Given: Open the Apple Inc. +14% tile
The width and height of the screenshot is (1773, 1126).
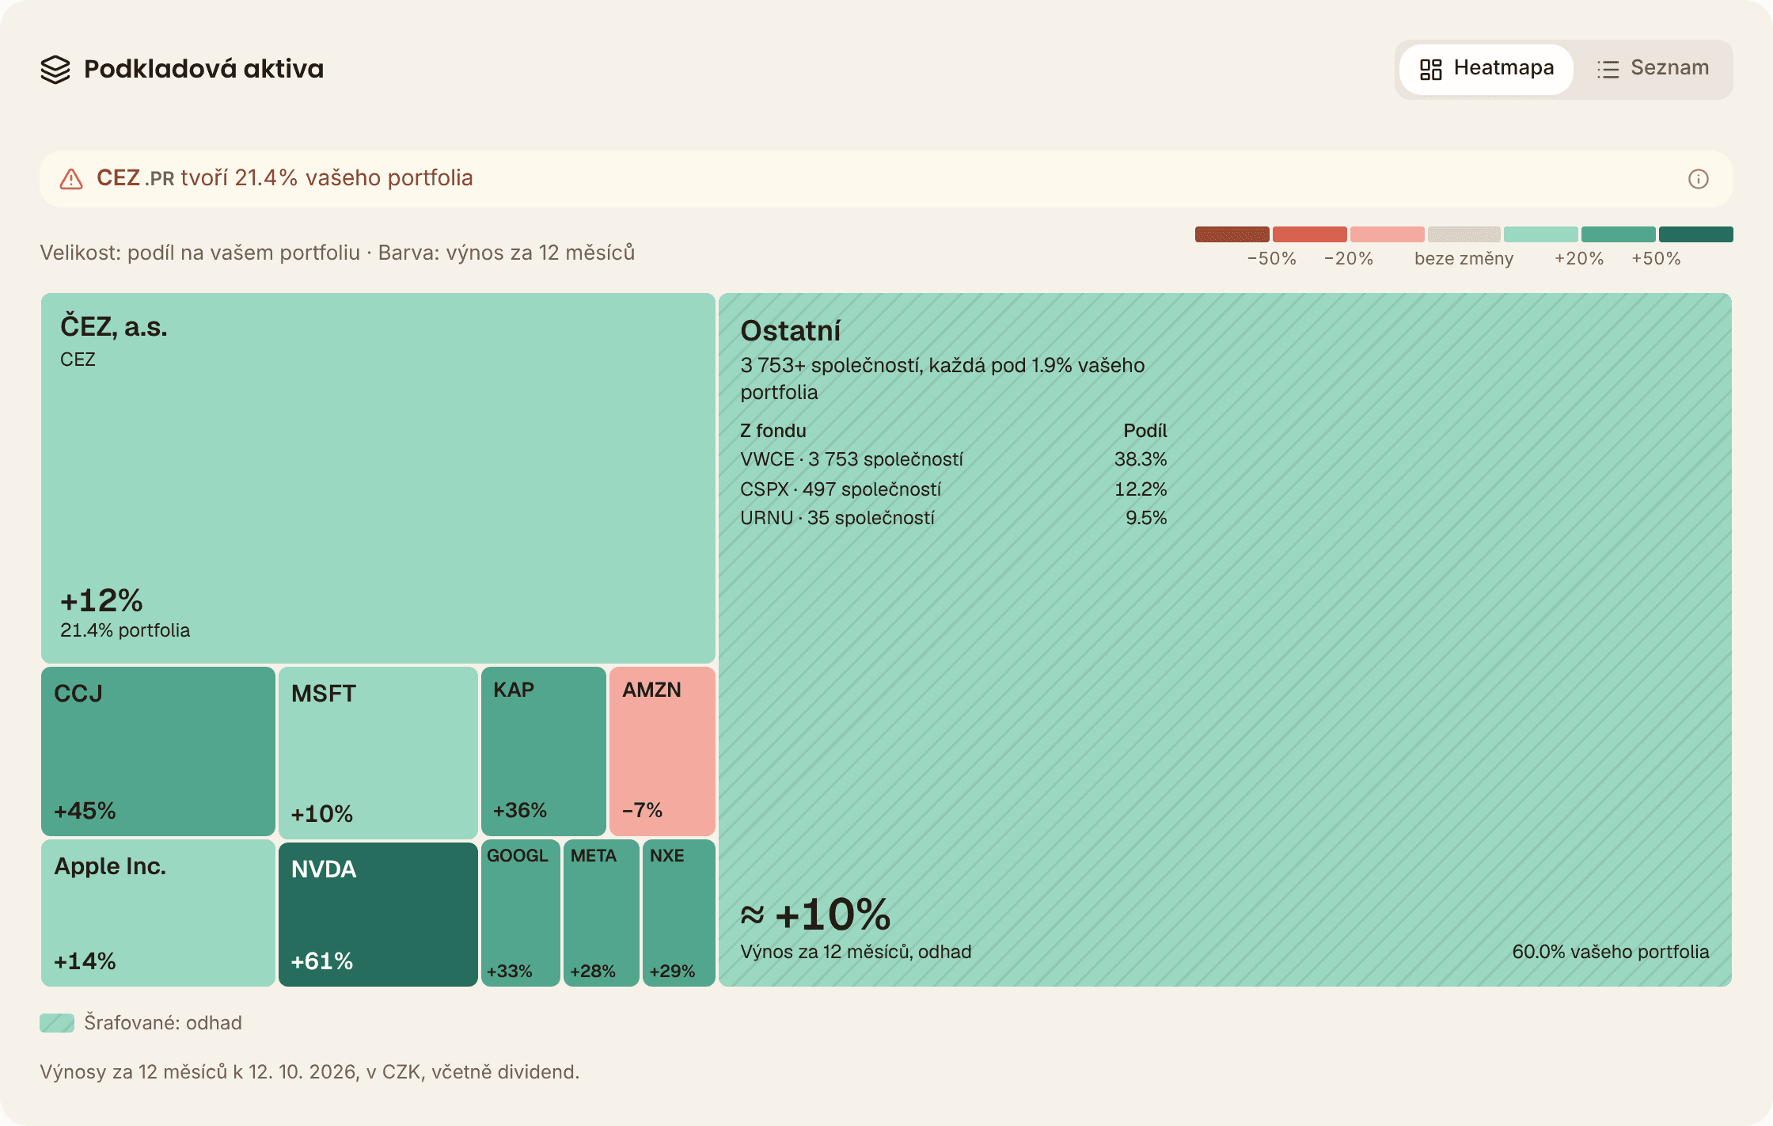Looking at the screenshot, I should tap(158, 913).
